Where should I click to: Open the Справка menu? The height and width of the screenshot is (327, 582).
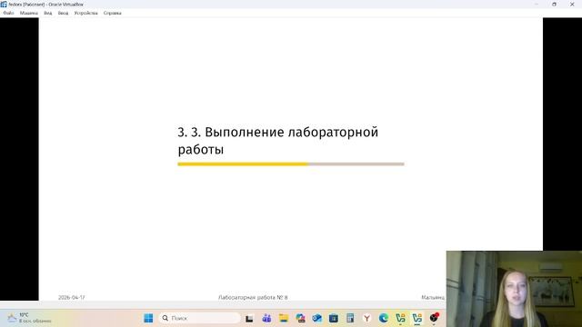coord(112,13)
